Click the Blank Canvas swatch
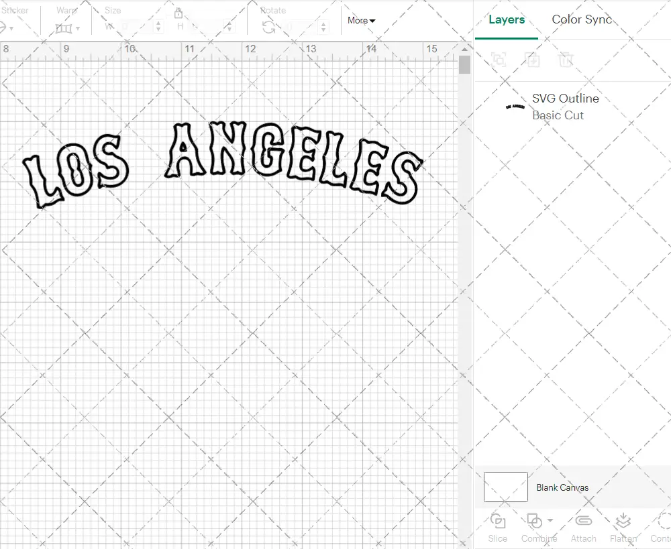The image size is (671, 549). click(x=505, y=487)
